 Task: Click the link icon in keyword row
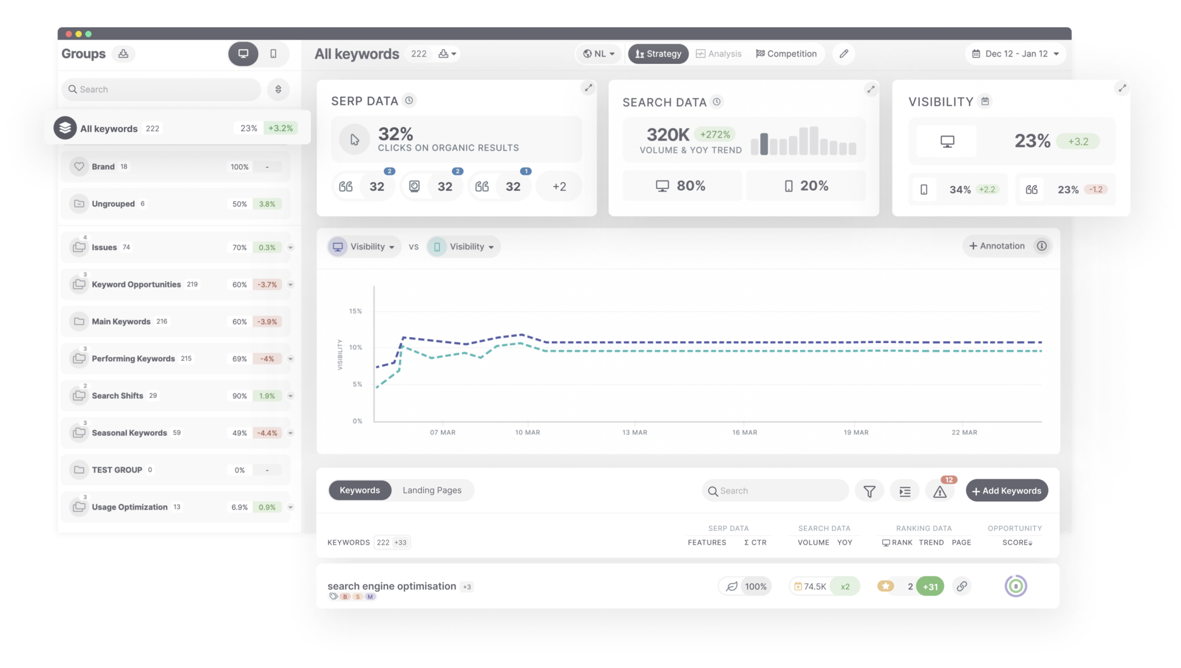(962, 586)
